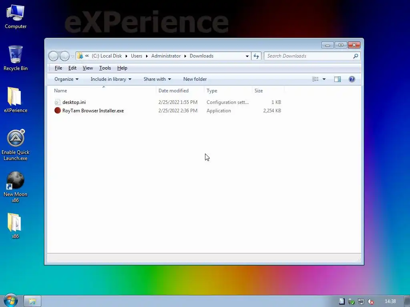The height and width of the screenshot is (307, 410).
Task: Click the safely remove hardware tray icon
Action: tap(352, 301)
